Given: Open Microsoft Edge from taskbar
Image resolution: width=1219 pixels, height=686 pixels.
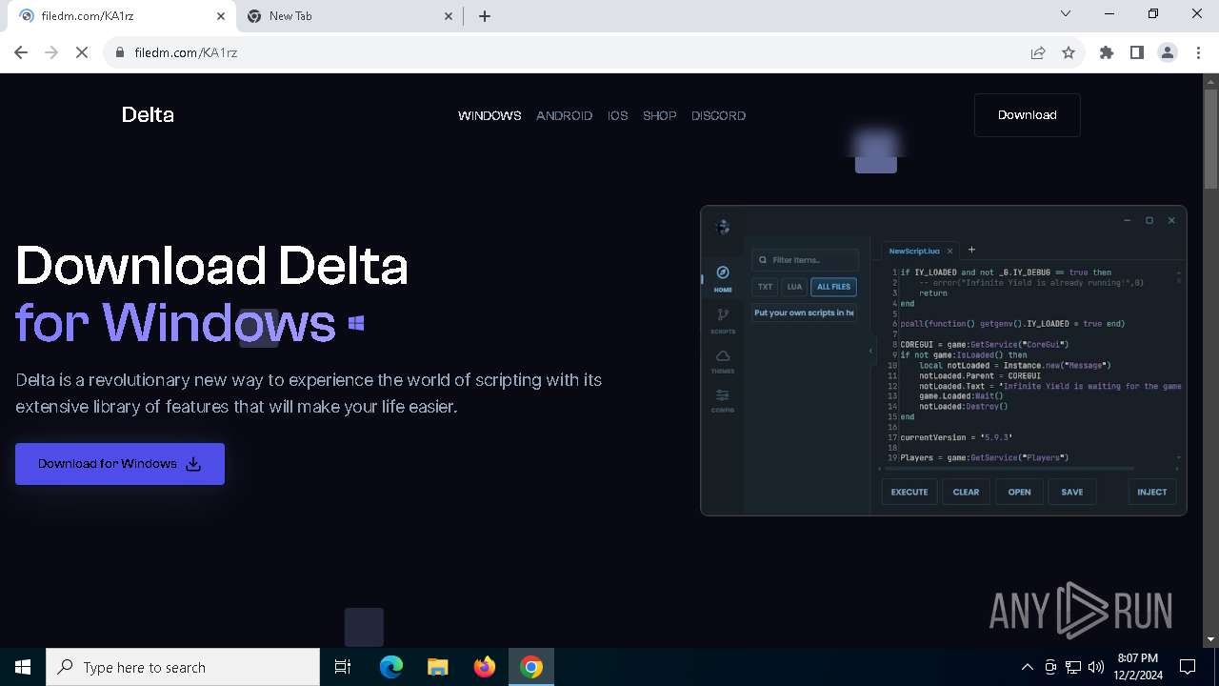Looking at the screenshot, I should [x=391, y=667].
